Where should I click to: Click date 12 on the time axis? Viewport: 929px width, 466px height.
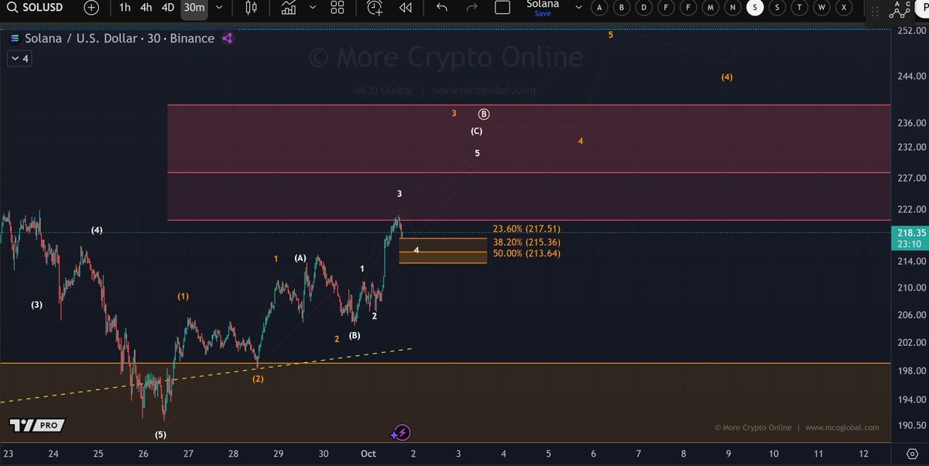coord(863,454)
